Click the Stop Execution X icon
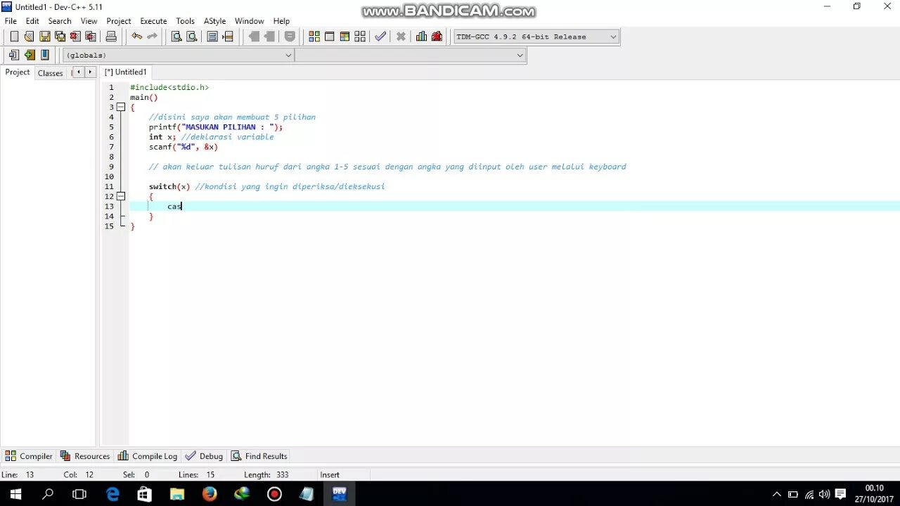900x506 pixels. pos(401,37)
